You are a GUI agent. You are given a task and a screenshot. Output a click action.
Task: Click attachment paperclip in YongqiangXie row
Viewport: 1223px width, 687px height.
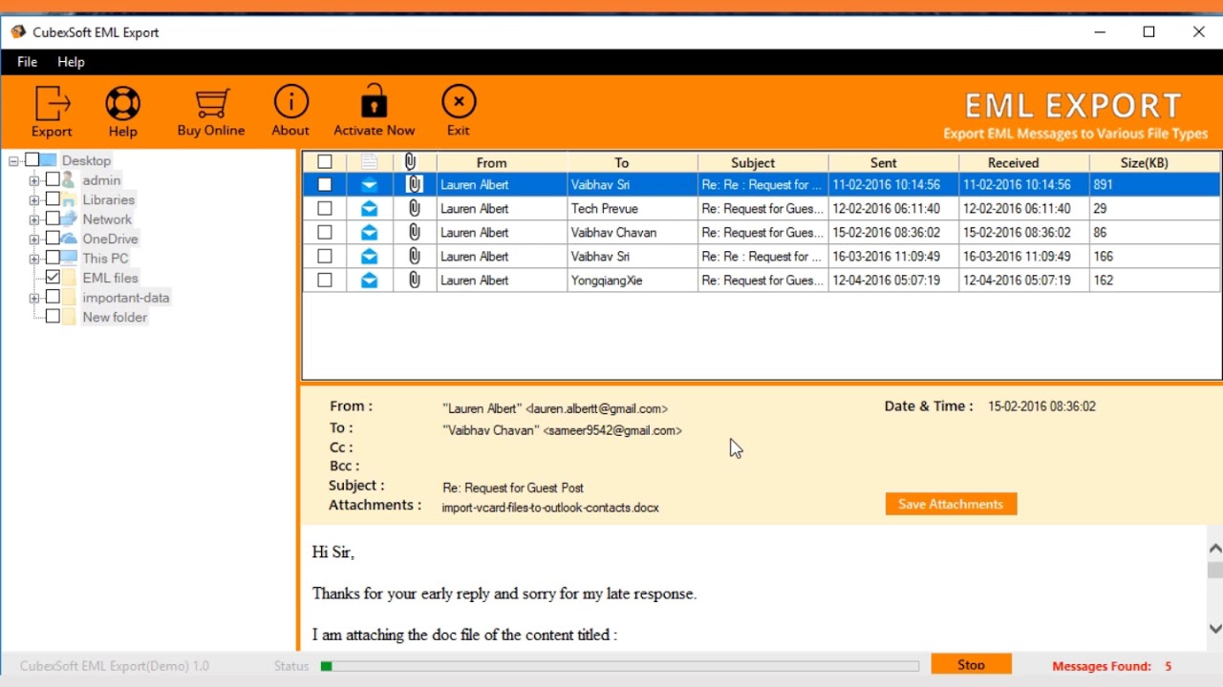pos(414,280)
